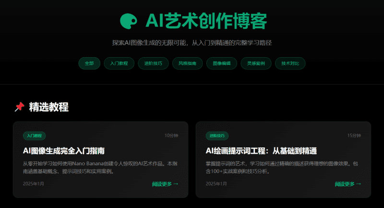Click the 入门教程 tag on first card

(x=34, y=136)
